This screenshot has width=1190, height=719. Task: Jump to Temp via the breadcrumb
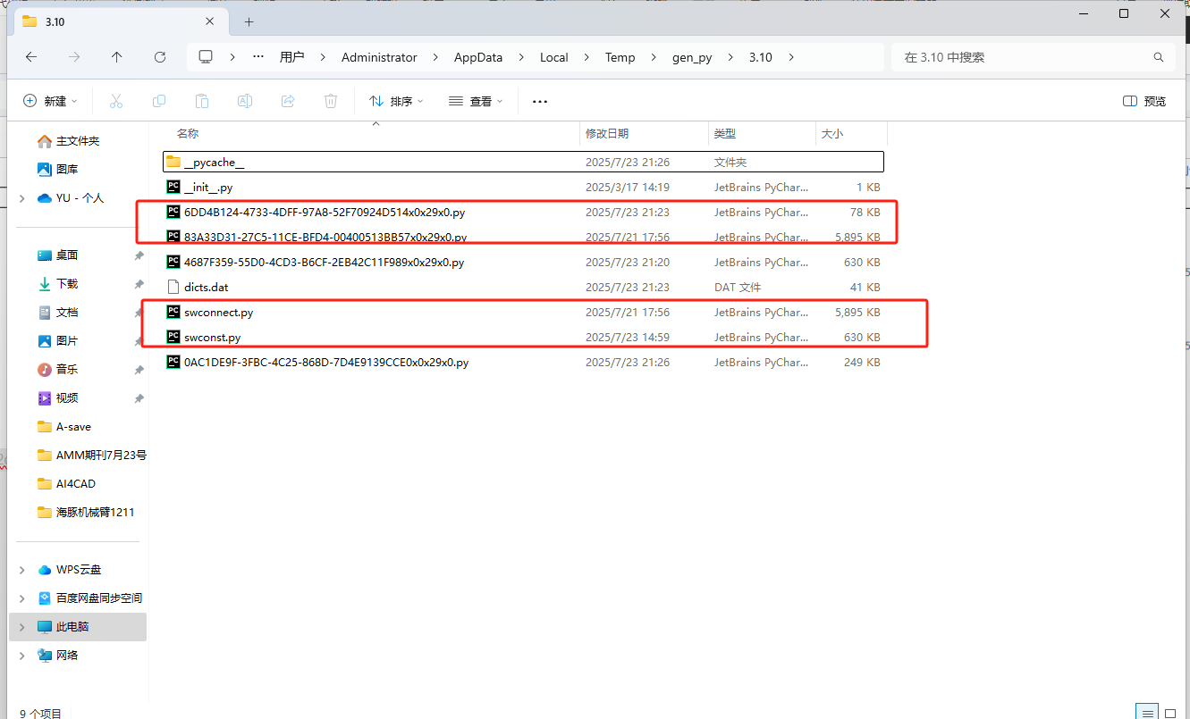click(620, 56)
